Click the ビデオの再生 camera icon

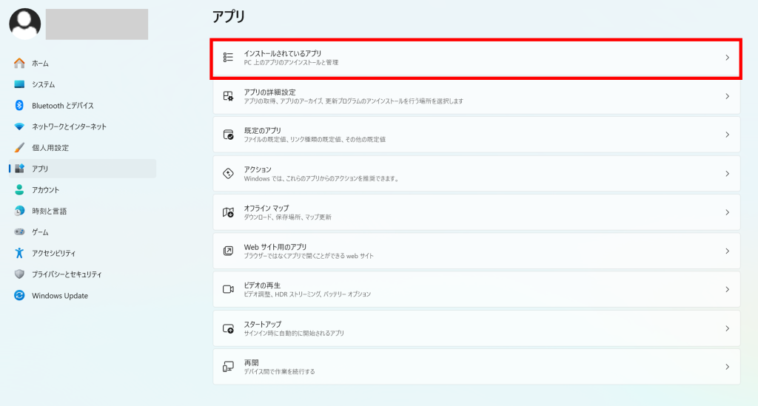pyautogui.click(x=228, y=289)
